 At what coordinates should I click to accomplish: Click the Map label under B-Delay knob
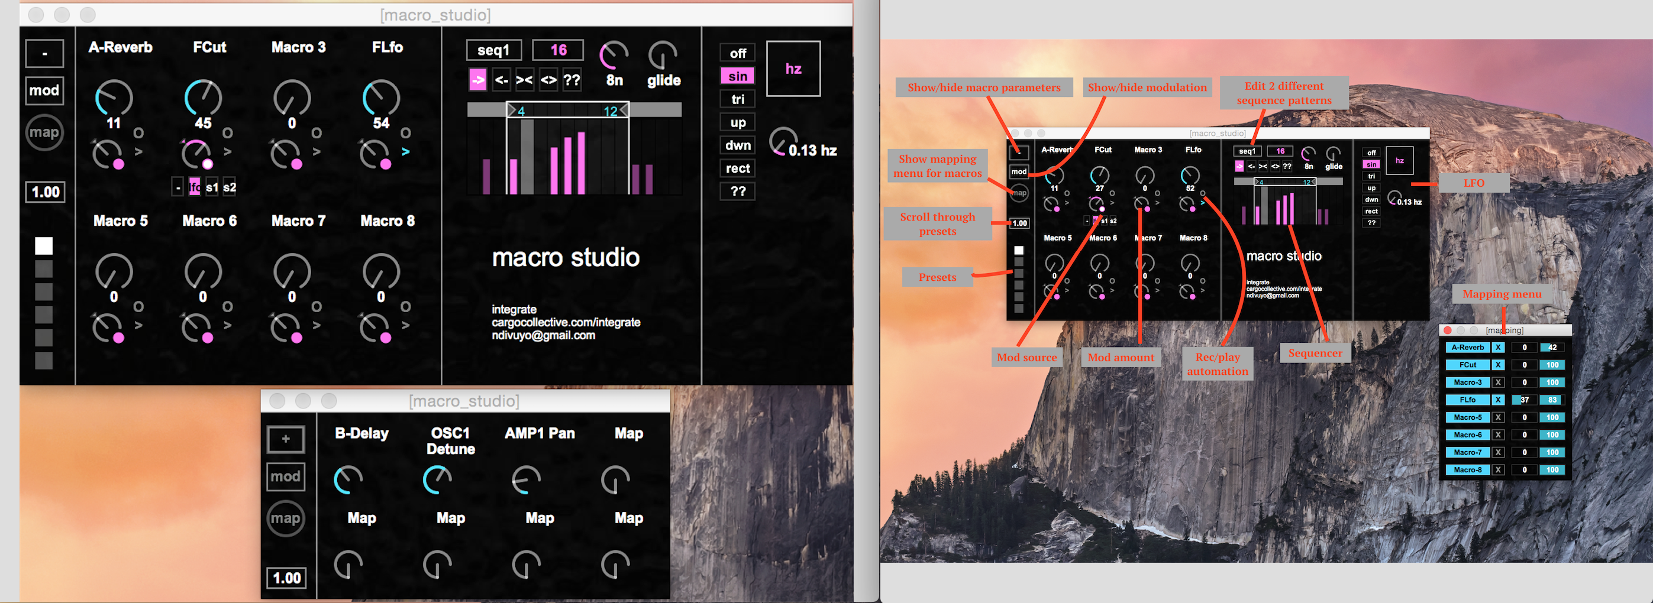[x=361, y=518]
